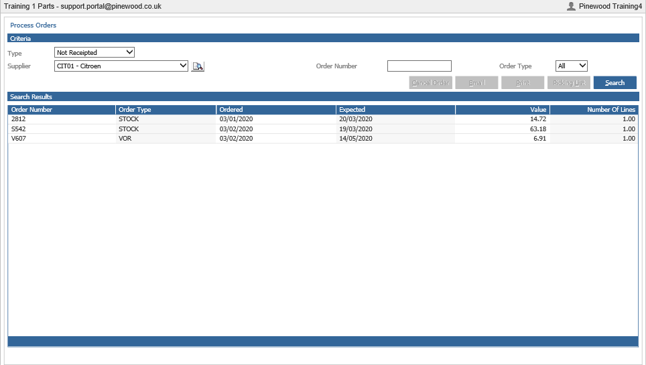Viewport: 646px width, 365px height.
Task: Click the Process Orders page title link
Action: pos(34,25)
